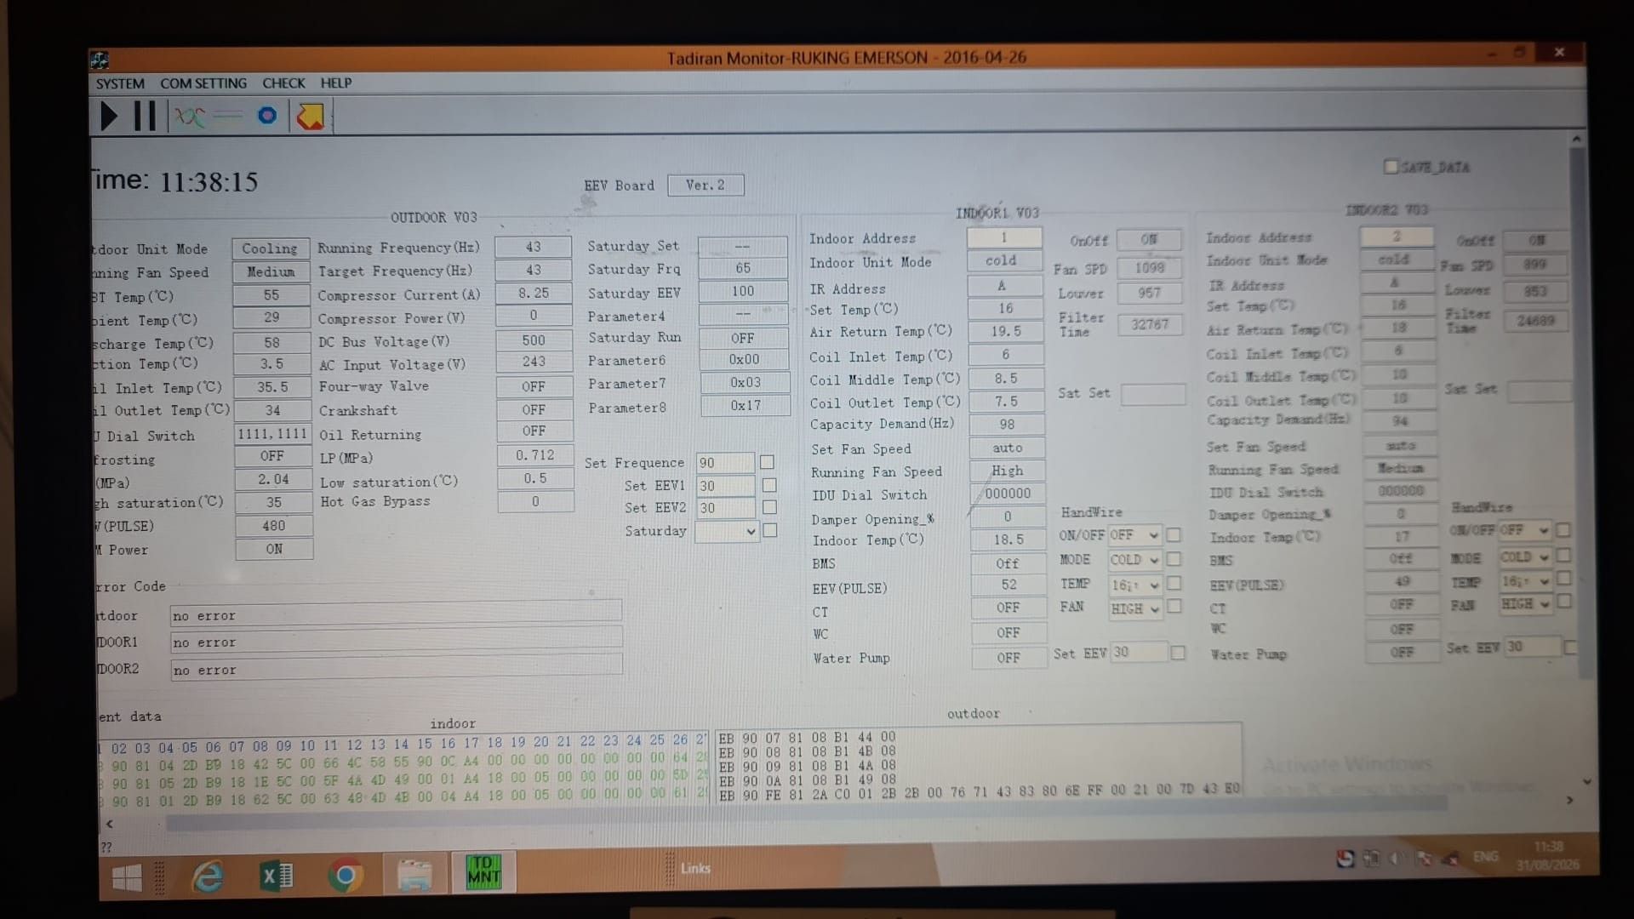Open INDOOR1 HandWire MODE dropdown

tap(1134, 560)
